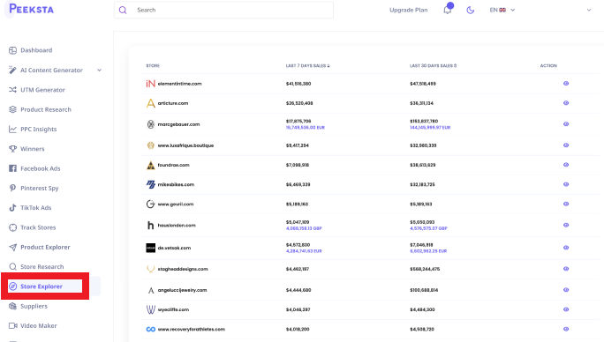This screenshot has height=342, width=604.
Task: Sort by Last 30 Days Sales
Action: pyautogui.click(x=433, y=66)
